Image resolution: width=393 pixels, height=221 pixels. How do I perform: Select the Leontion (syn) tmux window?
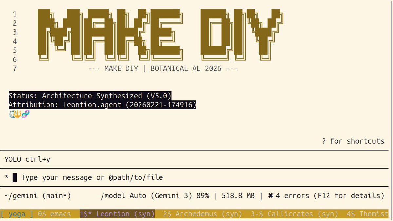(x=117, y=214)
